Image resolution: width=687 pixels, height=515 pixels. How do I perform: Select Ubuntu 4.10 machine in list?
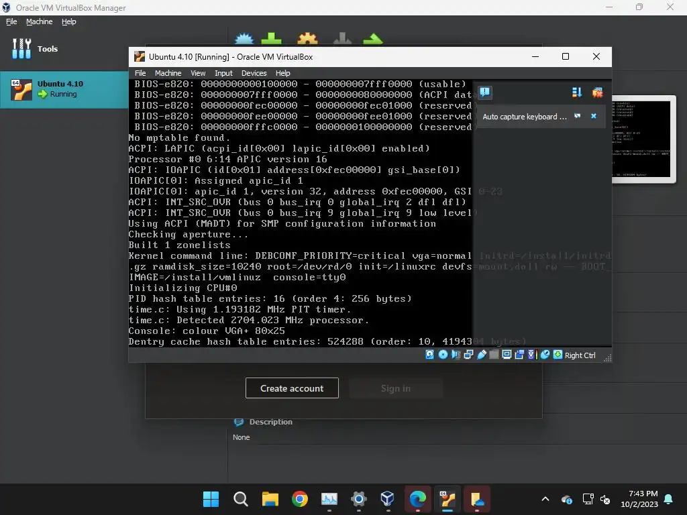click(64, 89)
